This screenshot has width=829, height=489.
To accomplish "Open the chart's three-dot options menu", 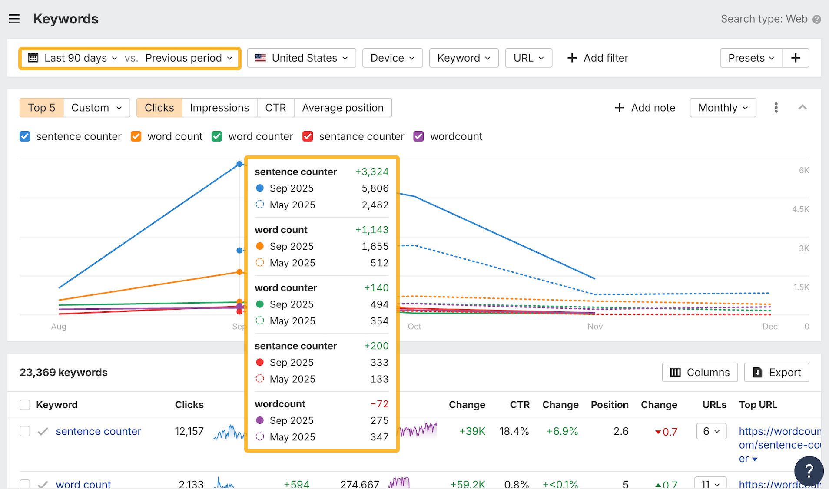I will click(776, 108).
